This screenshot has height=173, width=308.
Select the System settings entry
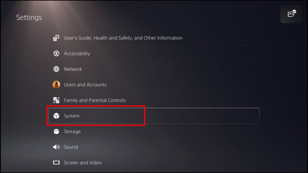[72, 116]
